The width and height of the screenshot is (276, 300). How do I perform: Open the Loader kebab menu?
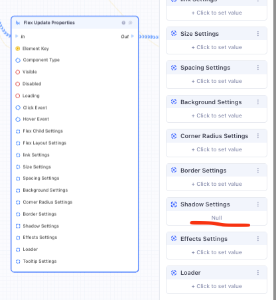click(x=258, y=273)
